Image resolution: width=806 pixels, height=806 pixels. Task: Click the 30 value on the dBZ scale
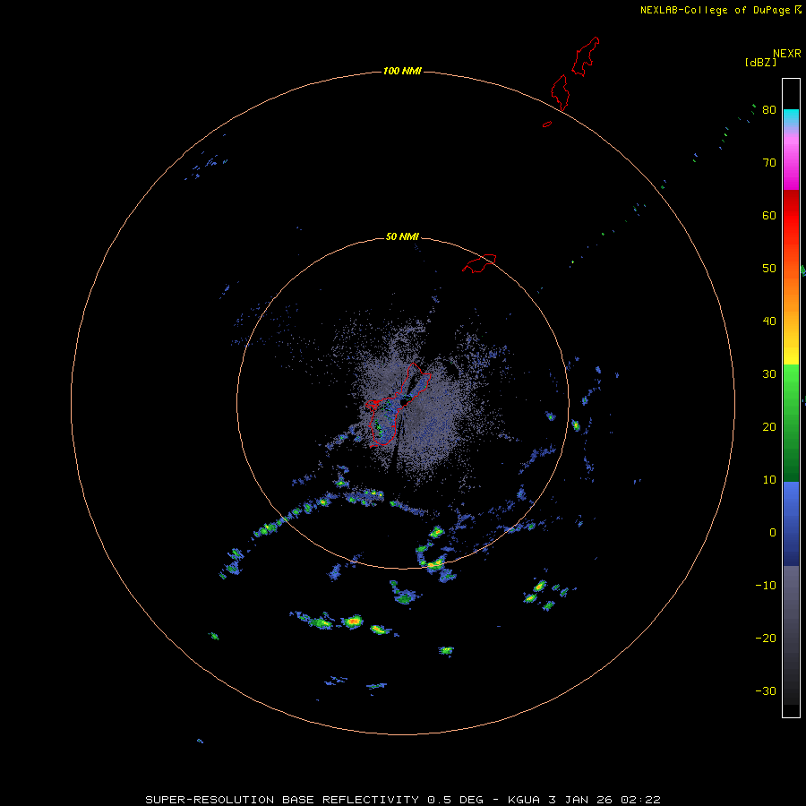(769, 374)
